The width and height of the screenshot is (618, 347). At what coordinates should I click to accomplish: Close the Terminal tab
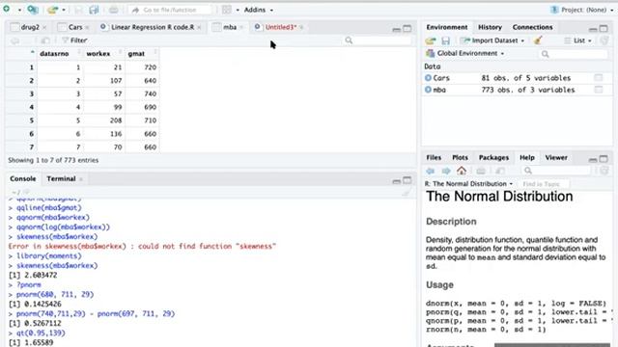pos(81,179)
